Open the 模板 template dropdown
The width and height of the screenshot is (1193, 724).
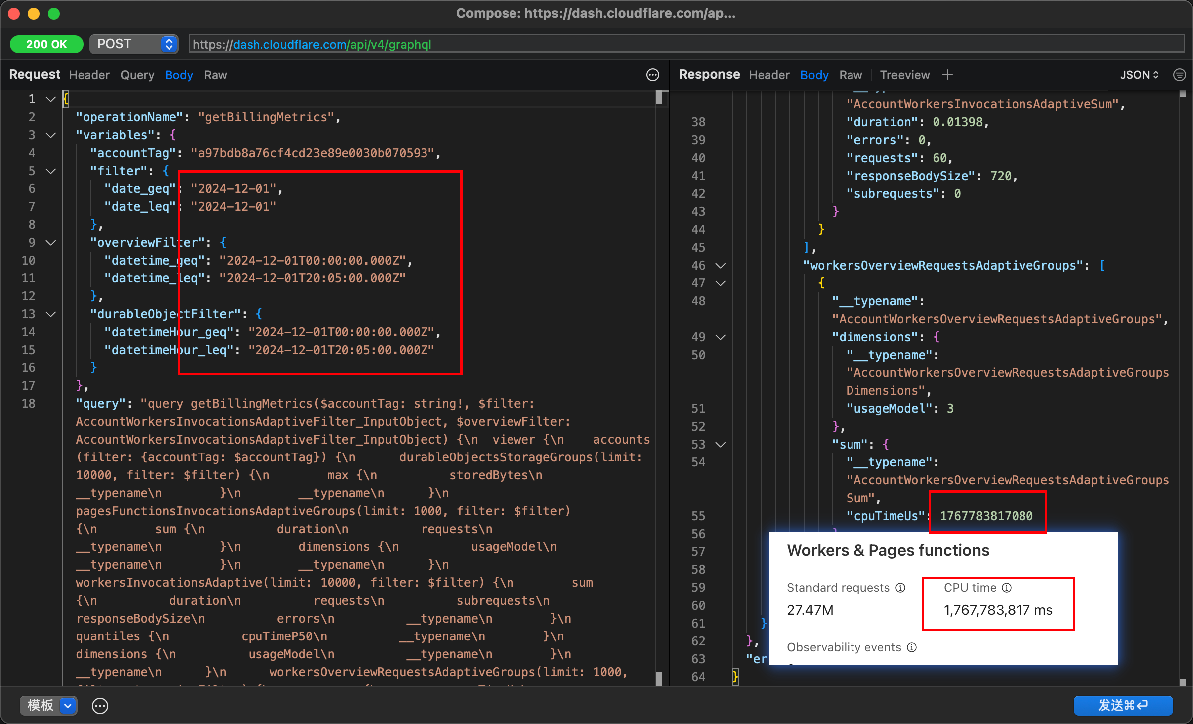48,705
